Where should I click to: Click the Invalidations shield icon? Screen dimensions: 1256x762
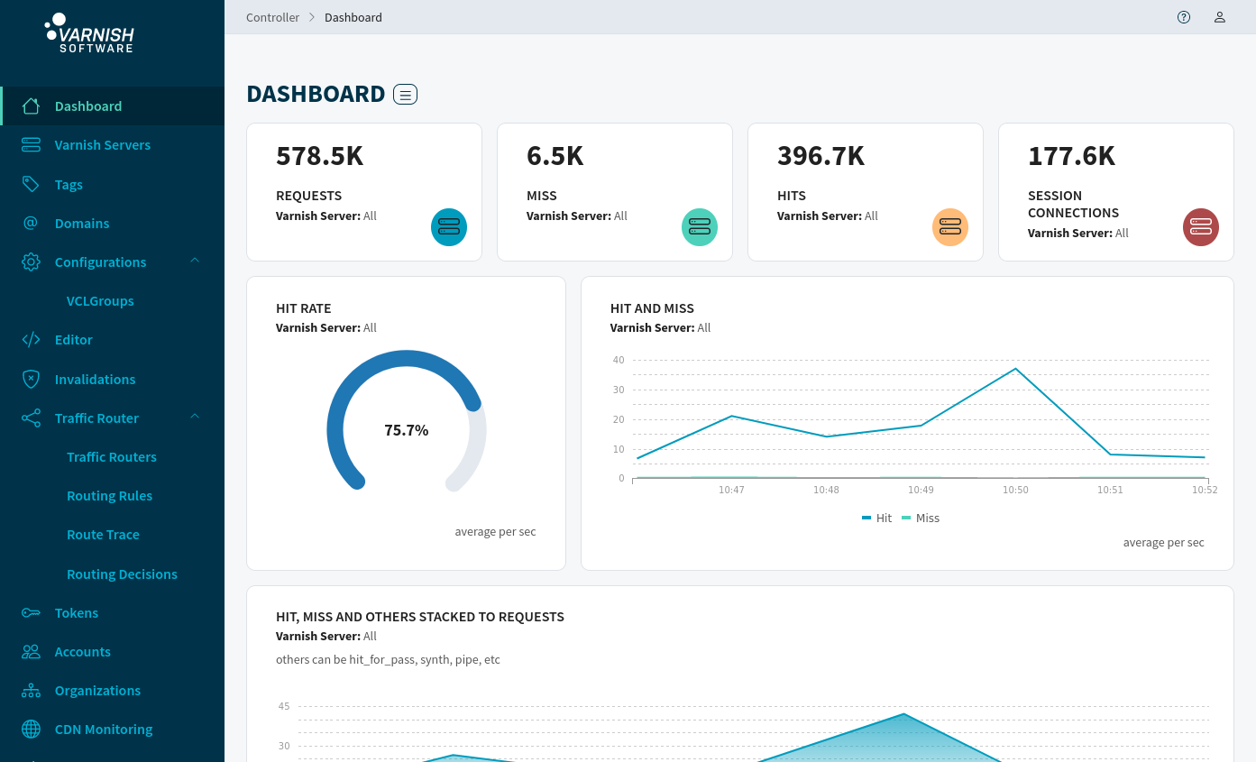click(31, 379)
